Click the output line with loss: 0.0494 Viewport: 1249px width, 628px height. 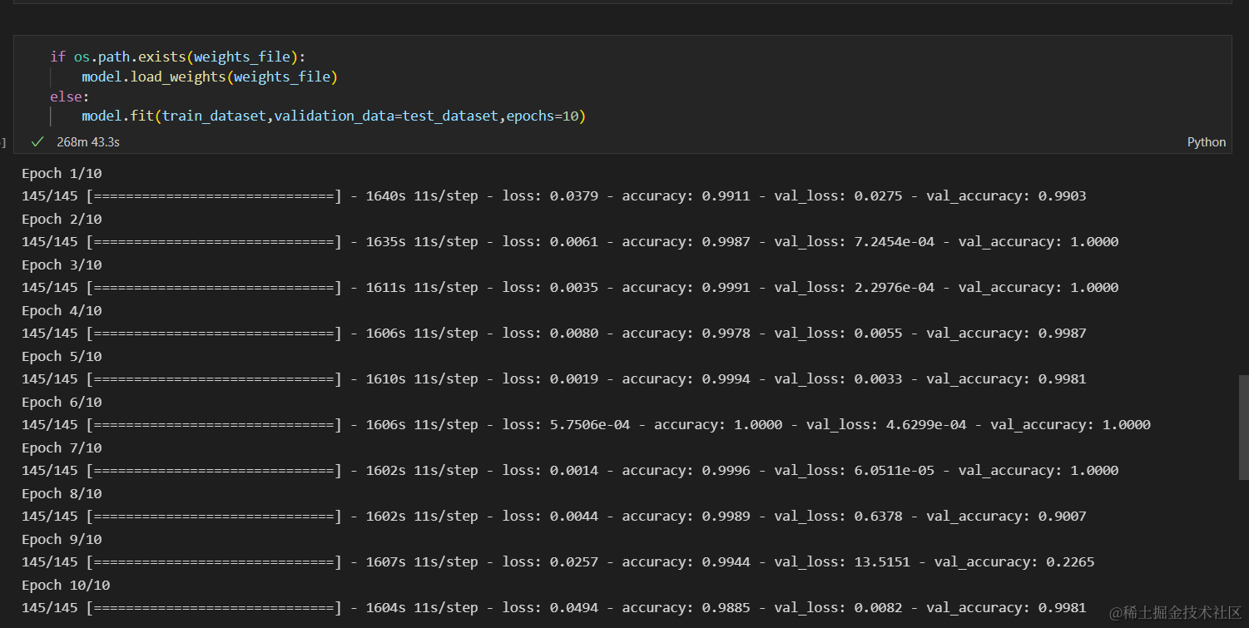(x=554, y=608)
